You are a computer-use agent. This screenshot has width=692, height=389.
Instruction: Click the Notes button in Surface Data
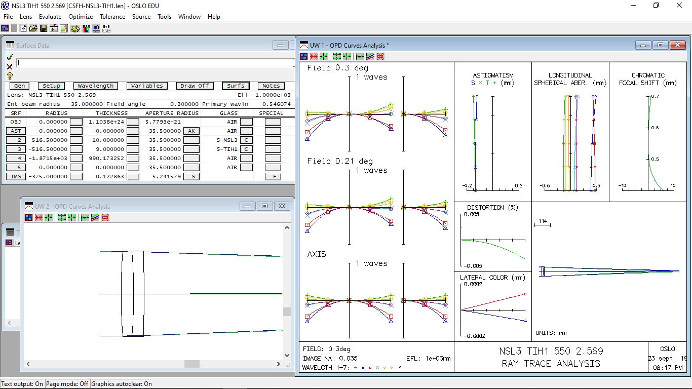click(x=271, y=86)
